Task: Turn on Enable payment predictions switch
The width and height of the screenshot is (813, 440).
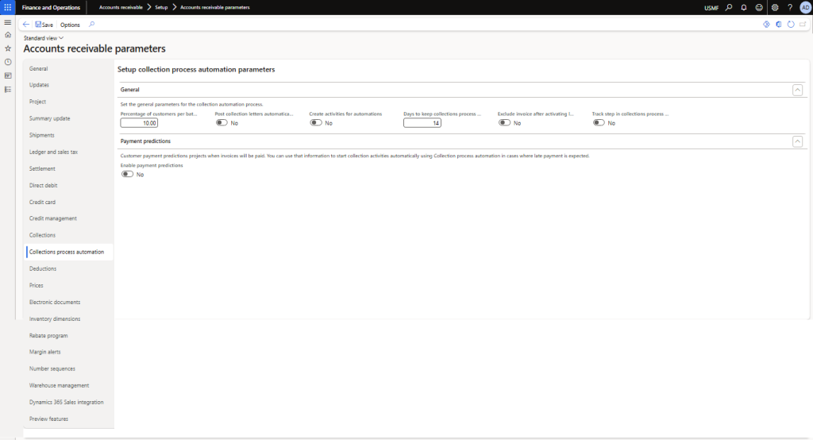Action: pyautogui.click(x=127, y=174)
